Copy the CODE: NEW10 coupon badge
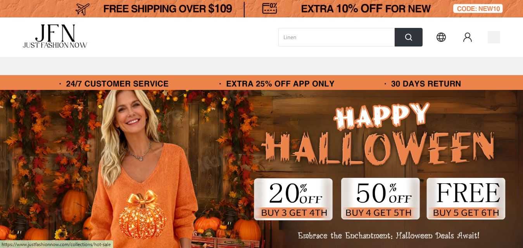The image size is (523, 248). (x=478, y=9)
